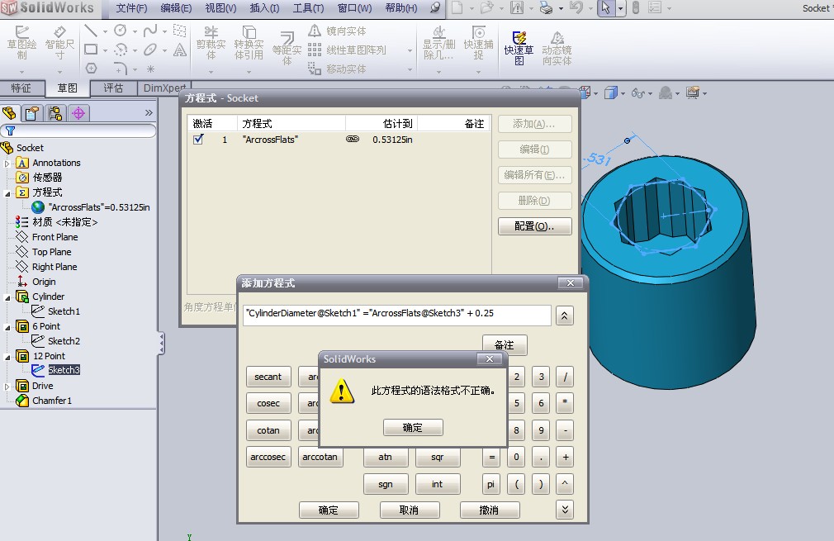Select Offset Entities (等距实体) tool
The width and height of the screenshot is (834, 541).
coord(287,48)
